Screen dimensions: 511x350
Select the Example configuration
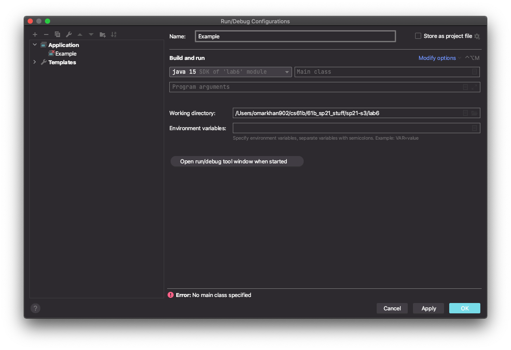click(x=66, y=53)
